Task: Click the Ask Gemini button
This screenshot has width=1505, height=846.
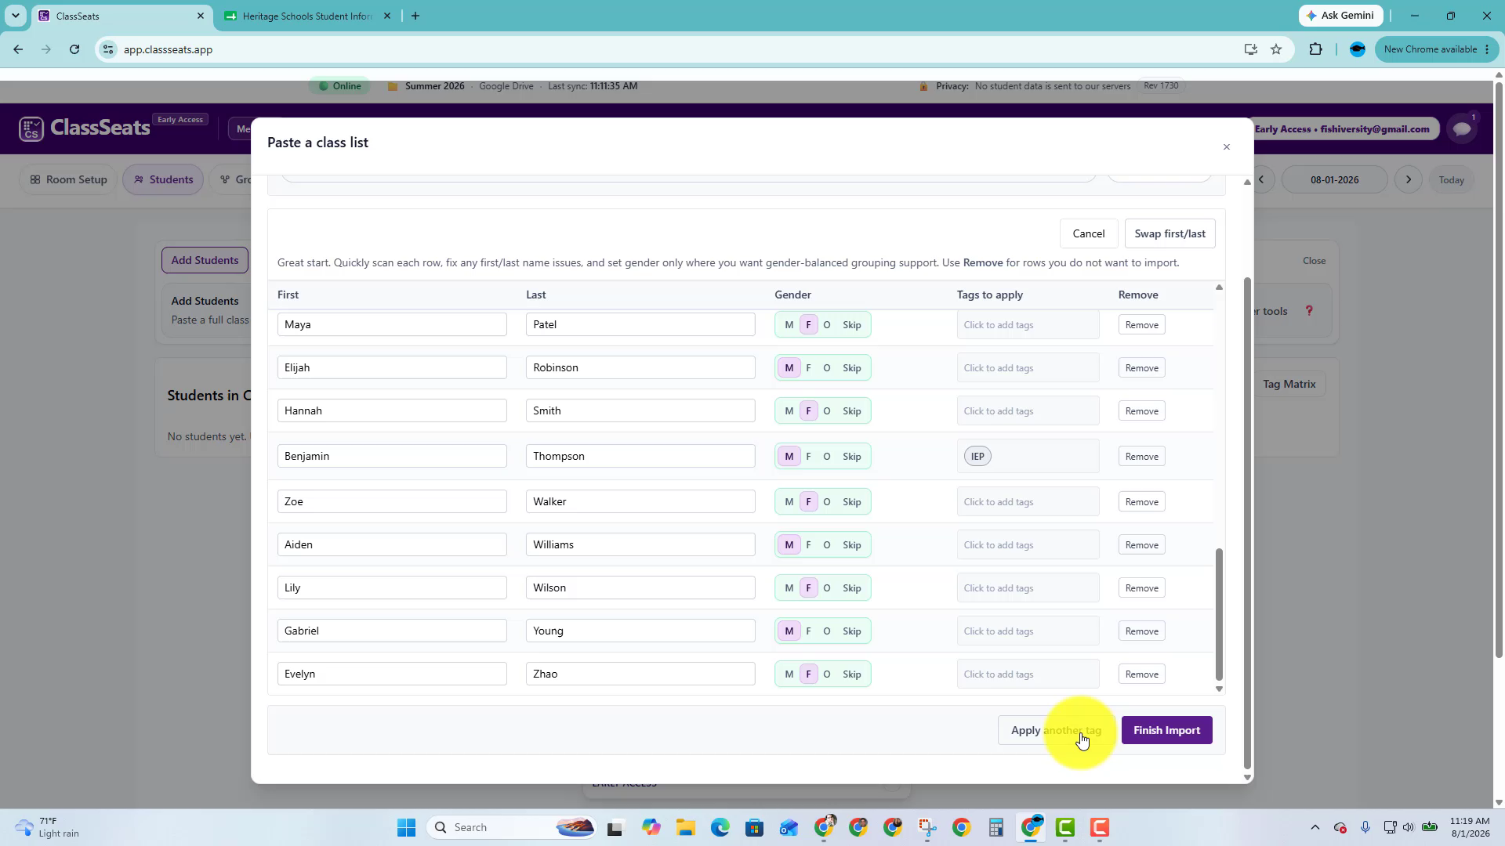Action: click(1340, 16)
